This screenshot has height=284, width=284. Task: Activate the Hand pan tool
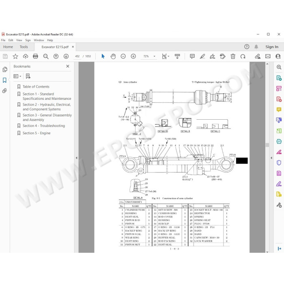tap(113, 56)
